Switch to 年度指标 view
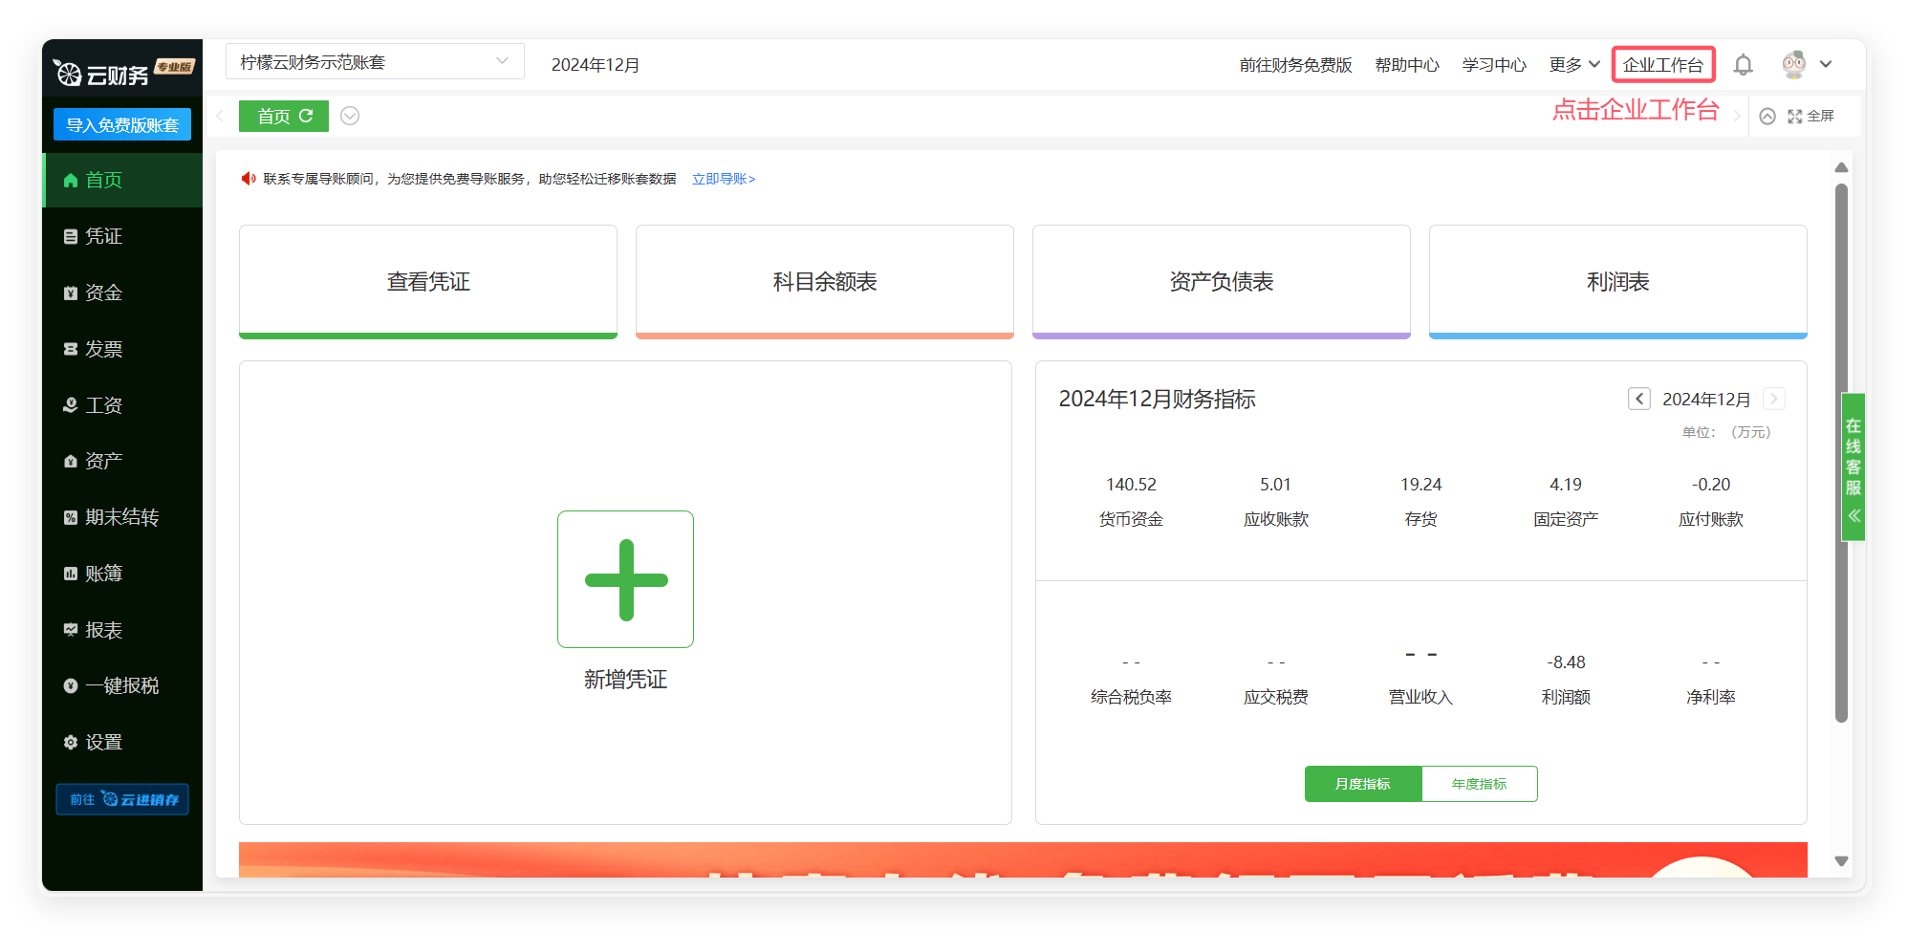Image resolution: width=1908 pixels, height=933 pixels. point(1479,784)
